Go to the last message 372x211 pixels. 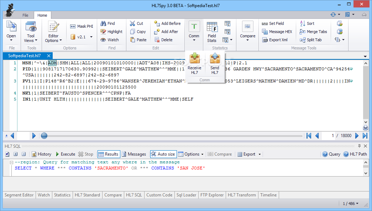click(x=365, y=136)
